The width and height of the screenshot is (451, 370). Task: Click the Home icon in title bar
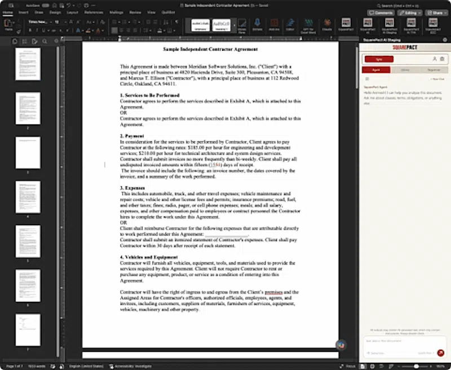pyautogui.click(x=54, y=6)
